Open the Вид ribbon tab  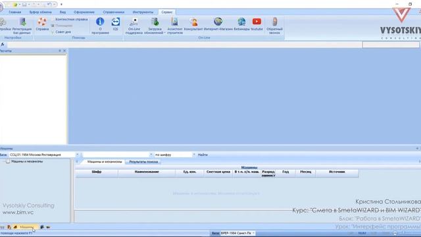click(x=62, y=12)
